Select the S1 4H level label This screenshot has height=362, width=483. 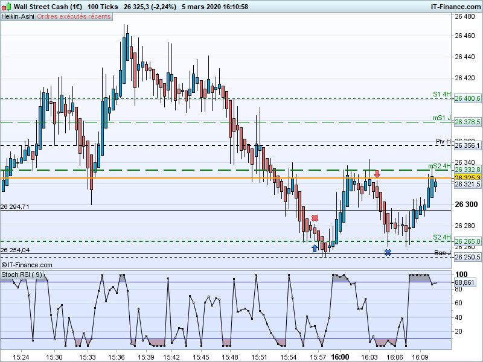(x=442, y=95)
